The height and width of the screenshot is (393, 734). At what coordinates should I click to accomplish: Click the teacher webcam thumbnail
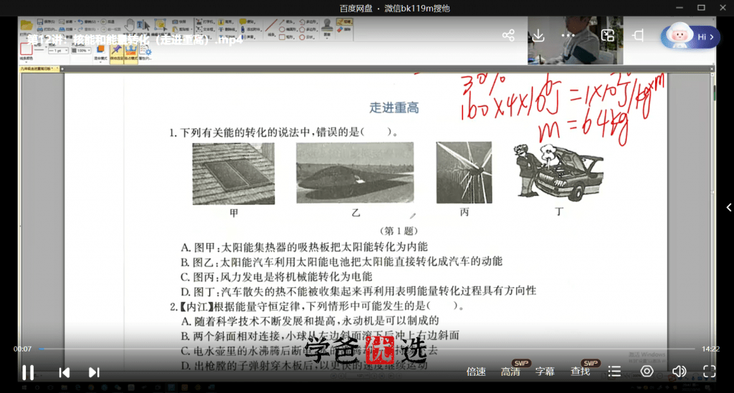[576, 41]
